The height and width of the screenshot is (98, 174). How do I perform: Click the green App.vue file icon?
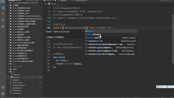pos(12,75)
